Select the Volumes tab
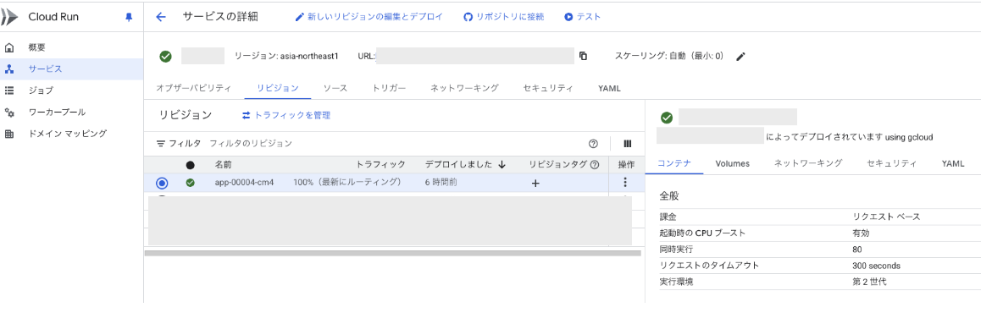 [733, 163]
